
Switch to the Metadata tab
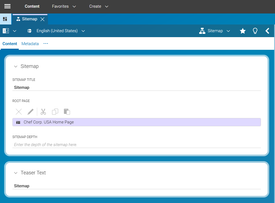click(30, 43)
